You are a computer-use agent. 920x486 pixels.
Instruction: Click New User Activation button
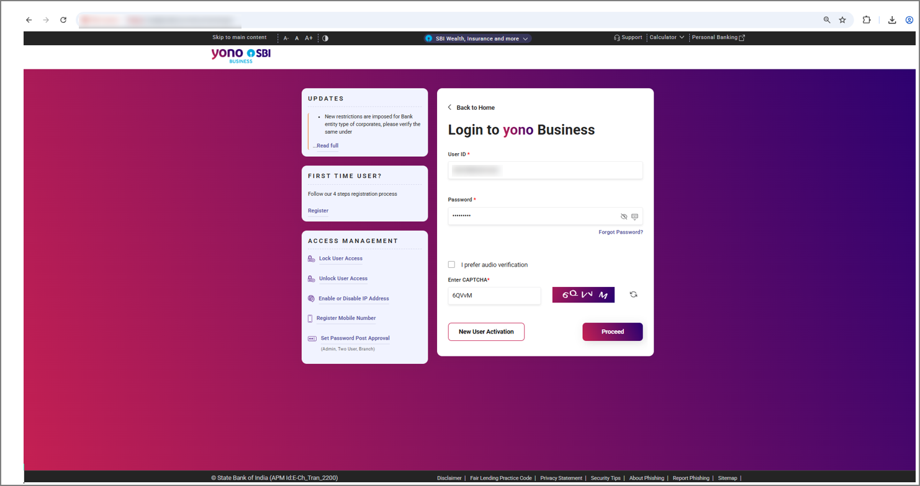point(486,332)
